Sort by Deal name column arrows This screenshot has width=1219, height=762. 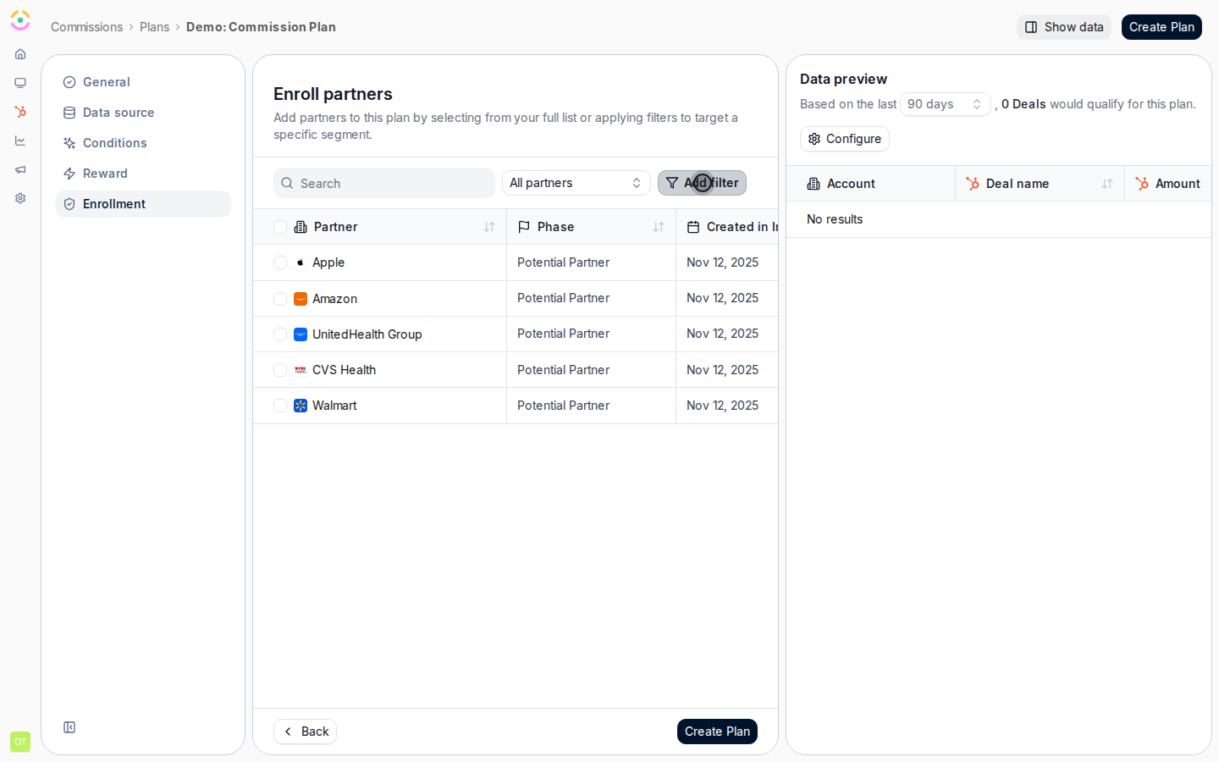click(x=1107, y=184)
